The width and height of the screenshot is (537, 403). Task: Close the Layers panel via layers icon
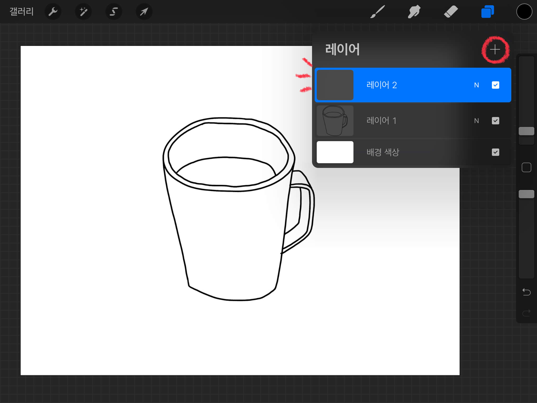click(x=487, y=12)
